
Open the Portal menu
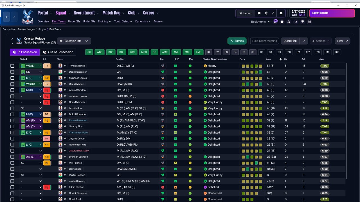tap(45, 13)
